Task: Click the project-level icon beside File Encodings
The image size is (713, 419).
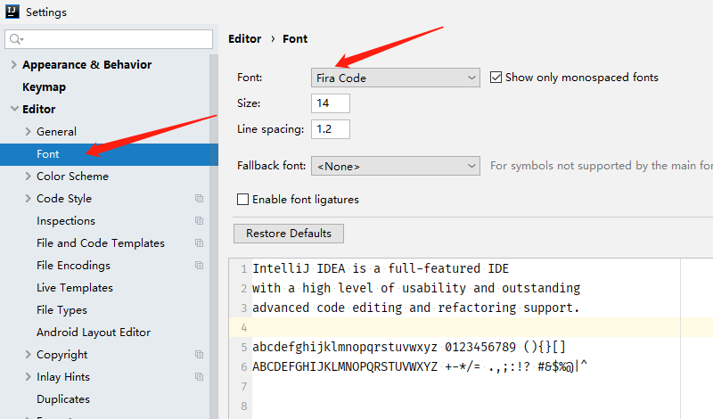Action: coord(199,266)
